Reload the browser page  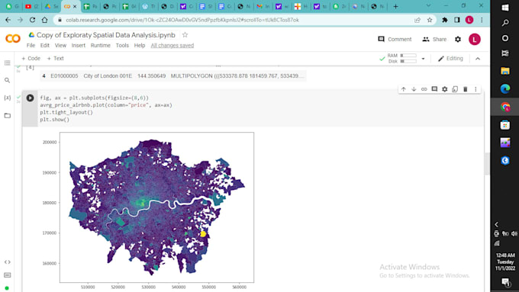point(32,20)
